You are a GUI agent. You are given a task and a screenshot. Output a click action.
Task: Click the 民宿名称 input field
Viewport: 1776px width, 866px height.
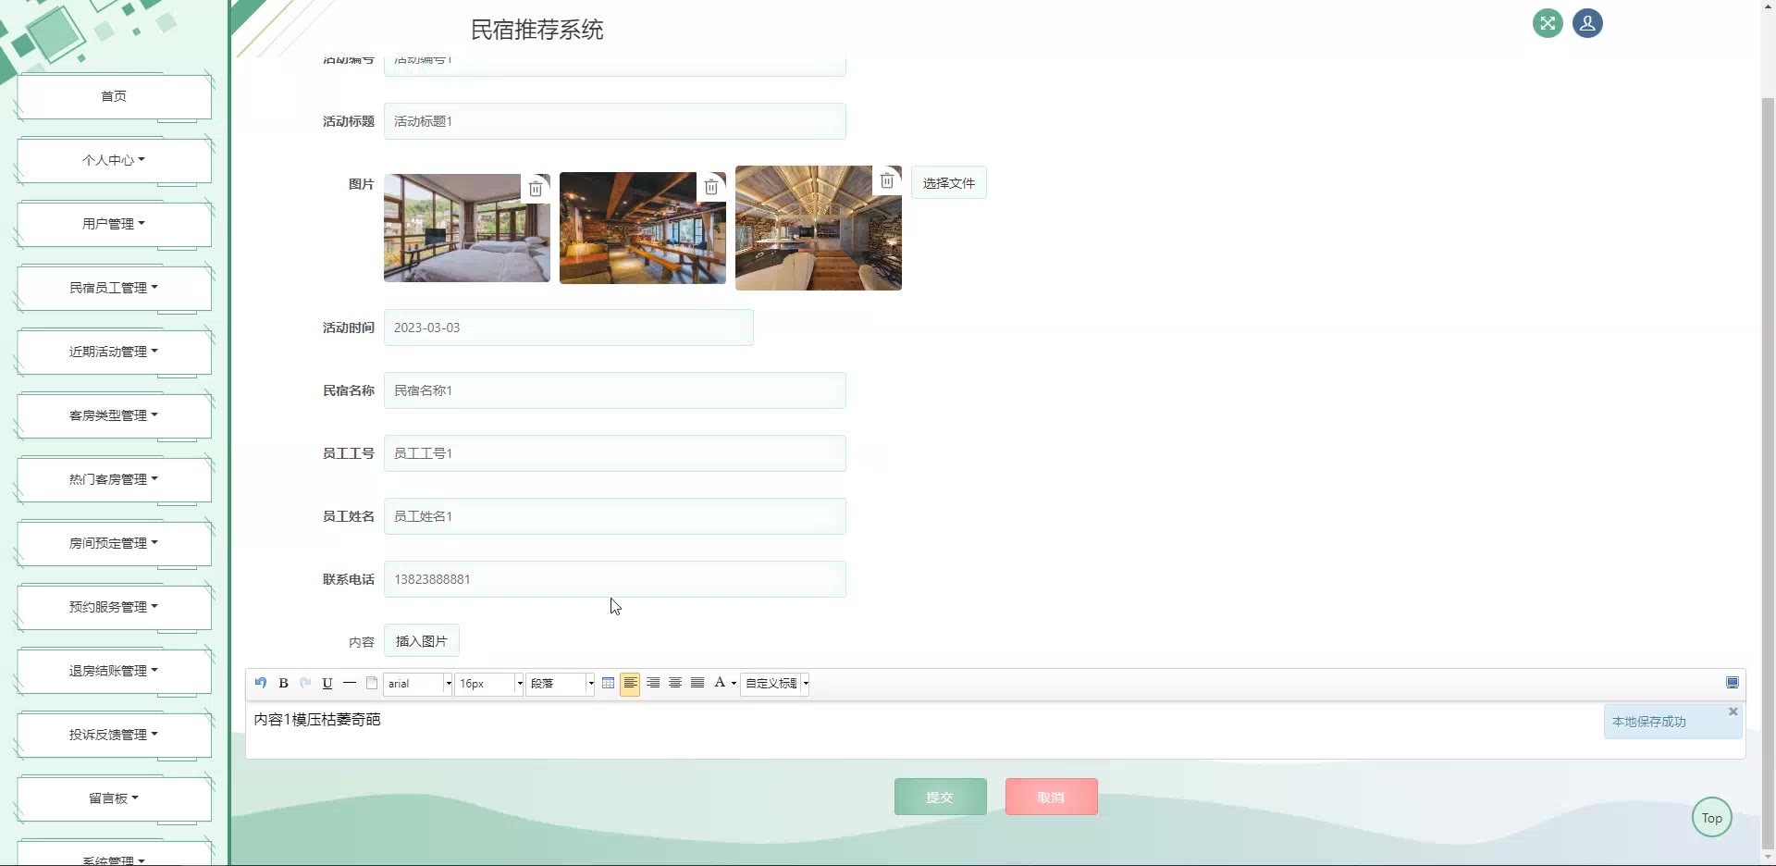[x=615, y=390]
